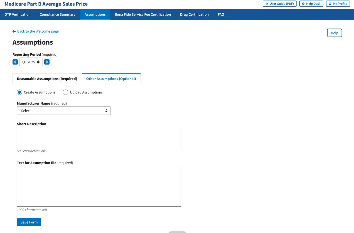Select the Create Assumptions radio button

coord(19,92)
